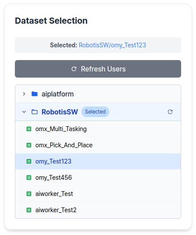
Task: Click the aiplatform folder name
Action: click(x=58, y=94)
